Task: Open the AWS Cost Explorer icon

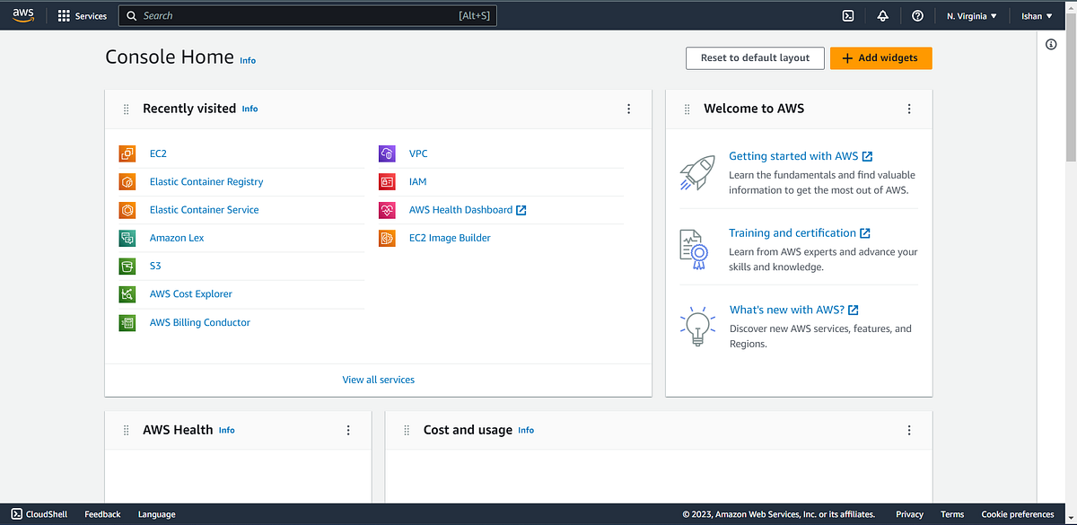Action: (x=127, y=293)
